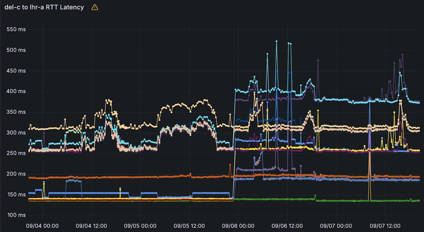Screen dimensions: 424x232
Task: Click the 100 ms y-axis label
Action: (x=16, y=215)
